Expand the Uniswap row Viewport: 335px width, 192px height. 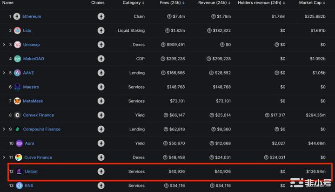(4, 45)
